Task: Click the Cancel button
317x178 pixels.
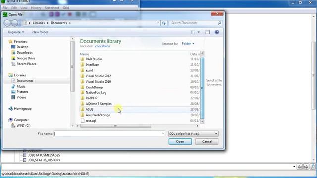Action: click(x=207, y=142)
